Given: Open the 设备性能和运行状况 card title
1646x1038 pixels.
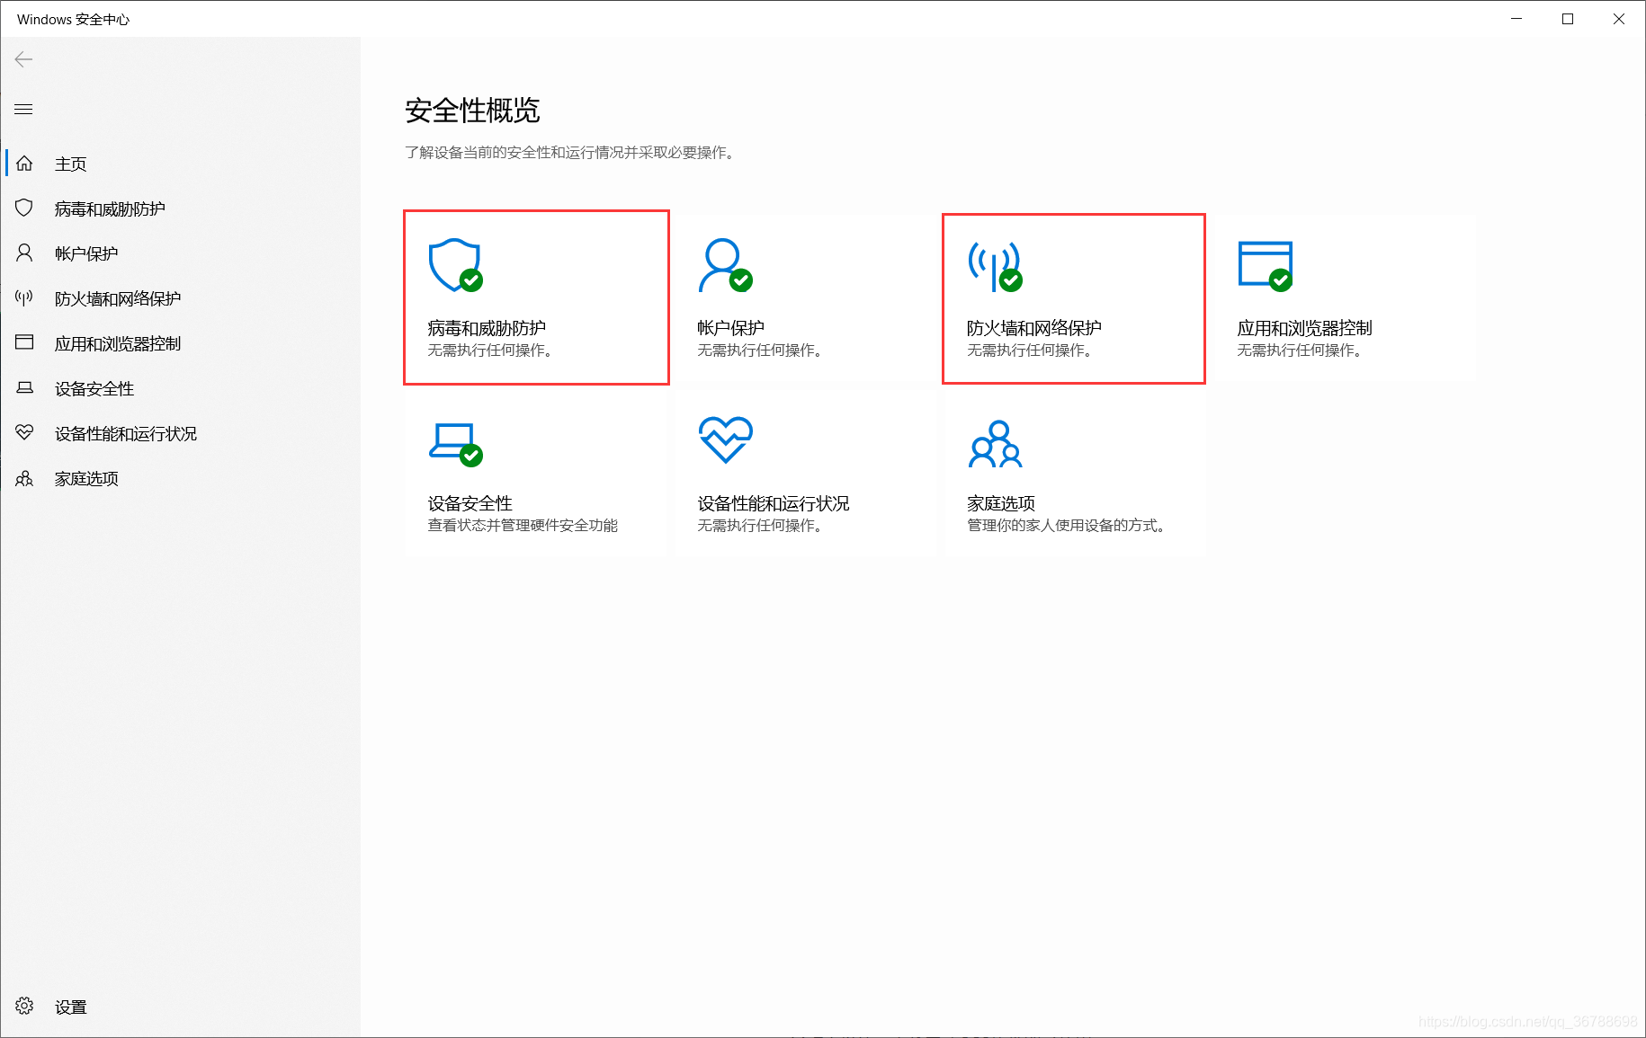Looking at the screenshot, I should tap(774, 503).
